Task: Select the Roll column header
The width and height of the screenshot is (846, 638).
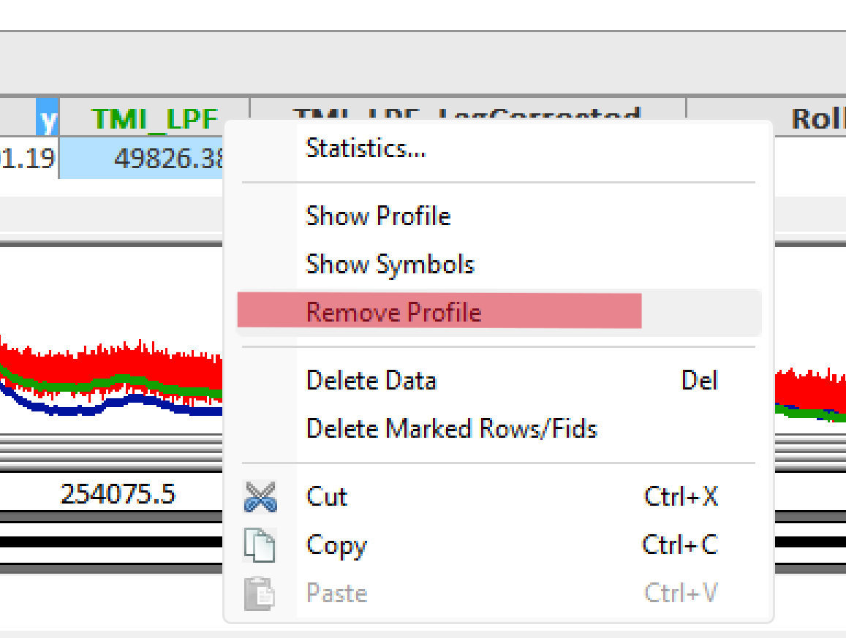Action: pyautogui.click(x=814, y=118)
